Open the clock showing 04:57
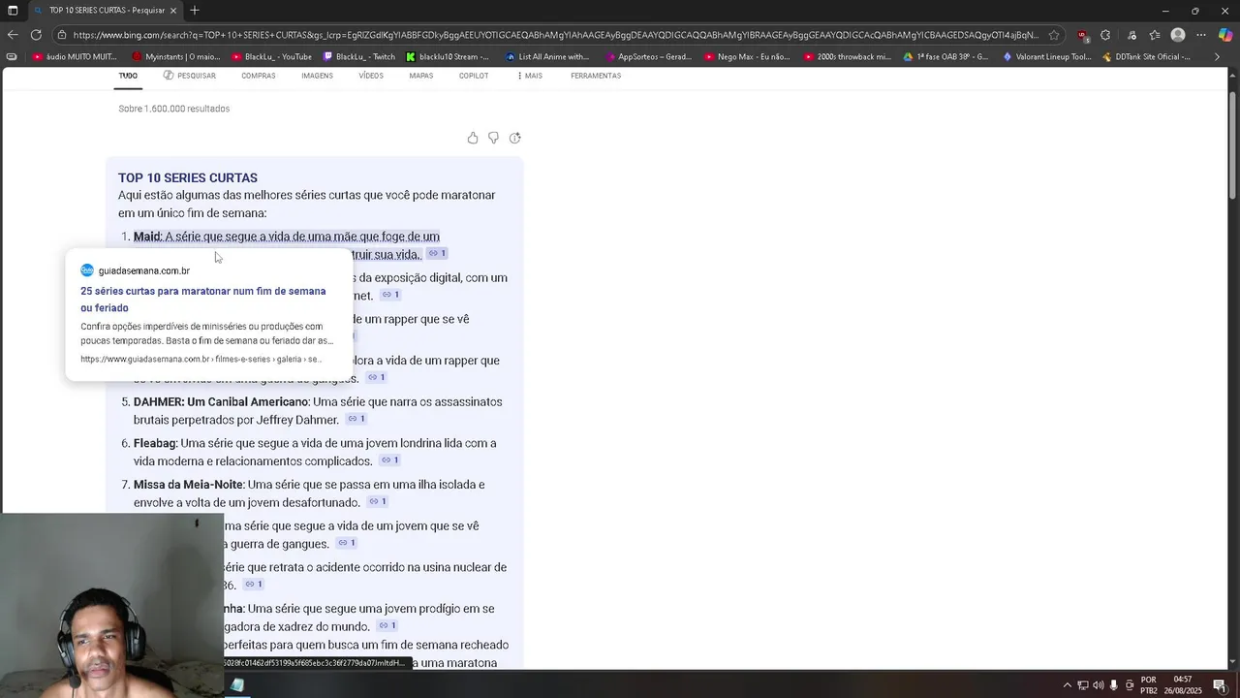 pyautogui.click(x=1184, y=685)
